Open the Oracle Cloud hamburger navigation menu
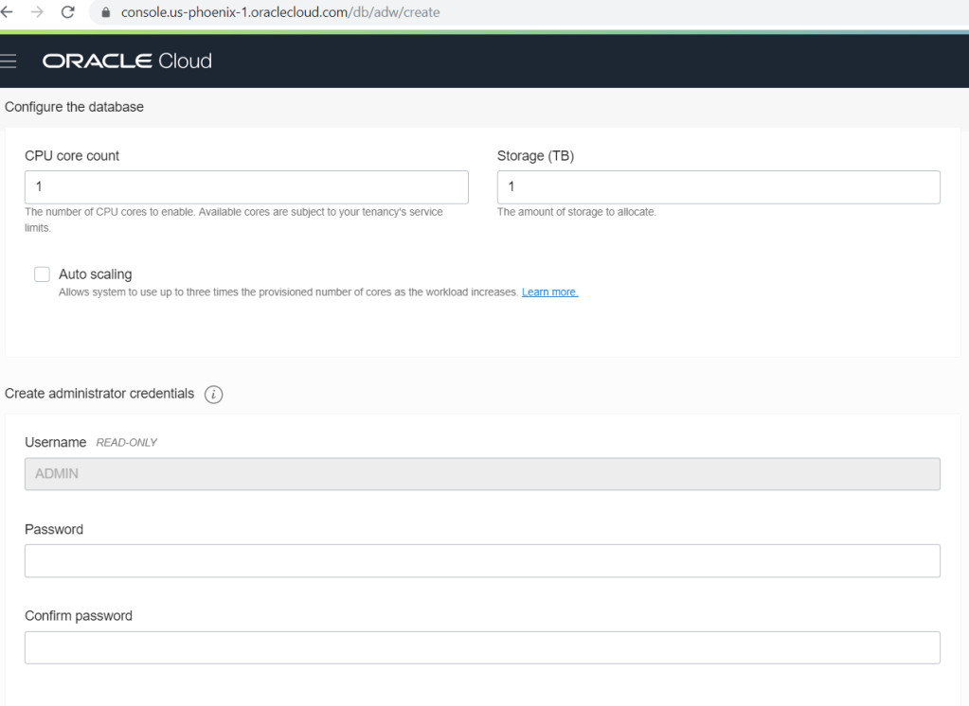This screenshot has width=969, height=706. [9, 62]
